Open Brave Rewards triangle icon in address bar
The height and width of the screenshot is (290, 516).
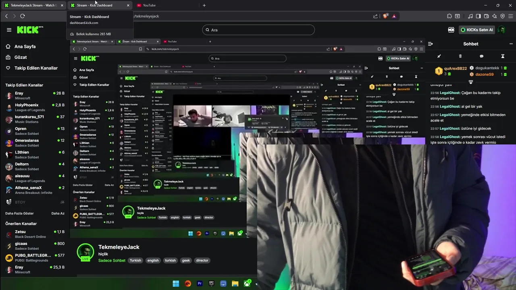click(394, 16)
